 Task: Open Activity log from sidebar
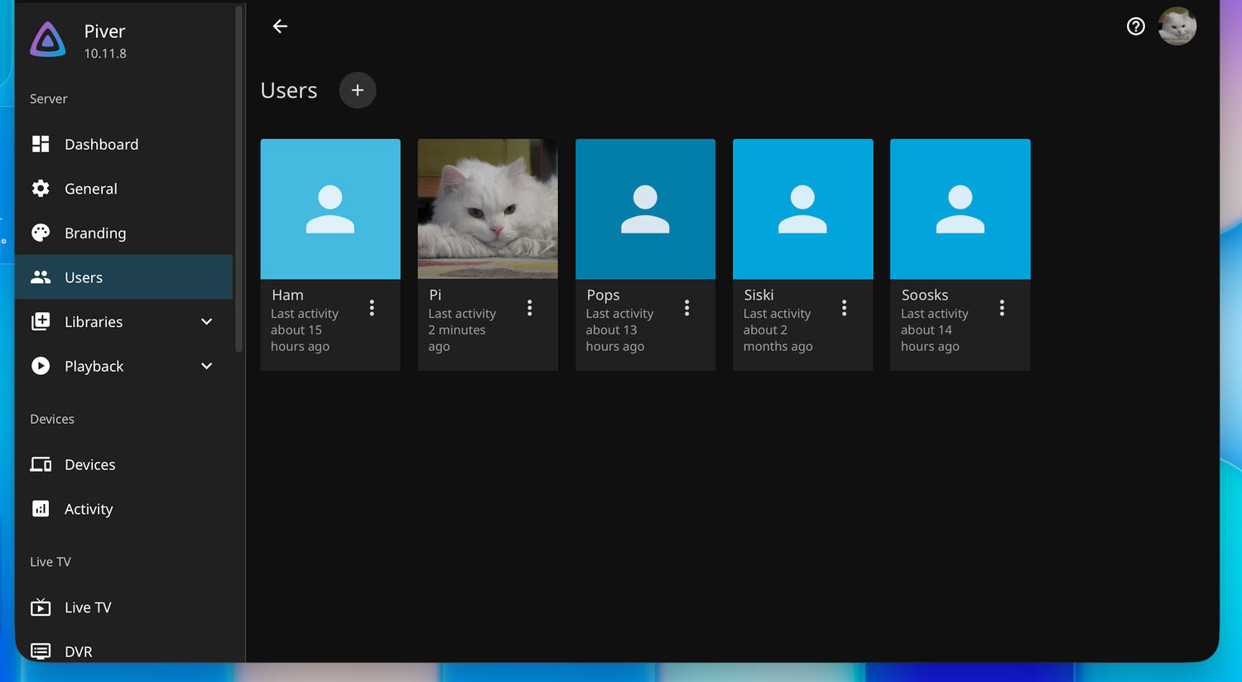pyautogui.click(x=124, y=509)
